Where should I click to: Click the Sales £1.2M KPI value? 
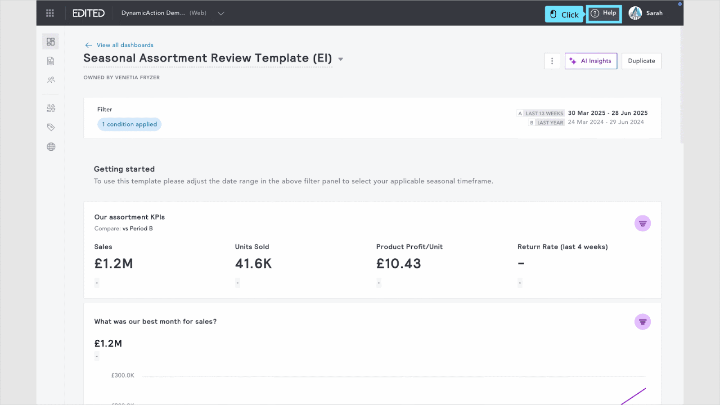point(113,264)
